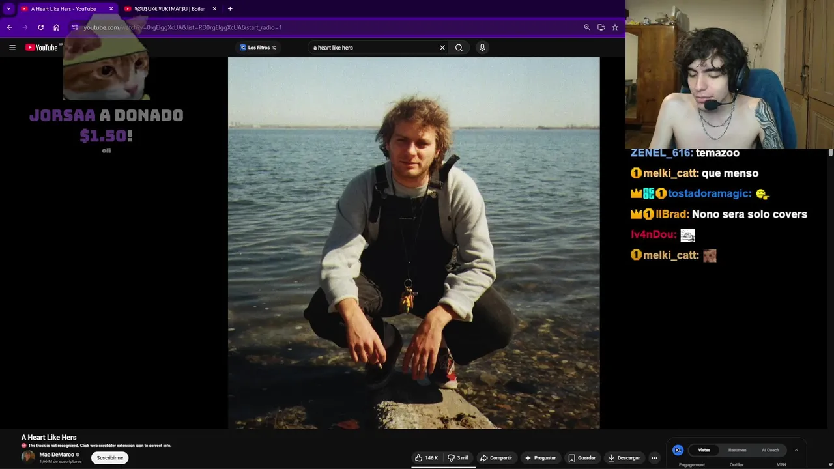The height and width of the screenshot is (469, 834).
Task: Click IIBrad's chat message 'Nono sera solo covers'
Action: point(749,214)
